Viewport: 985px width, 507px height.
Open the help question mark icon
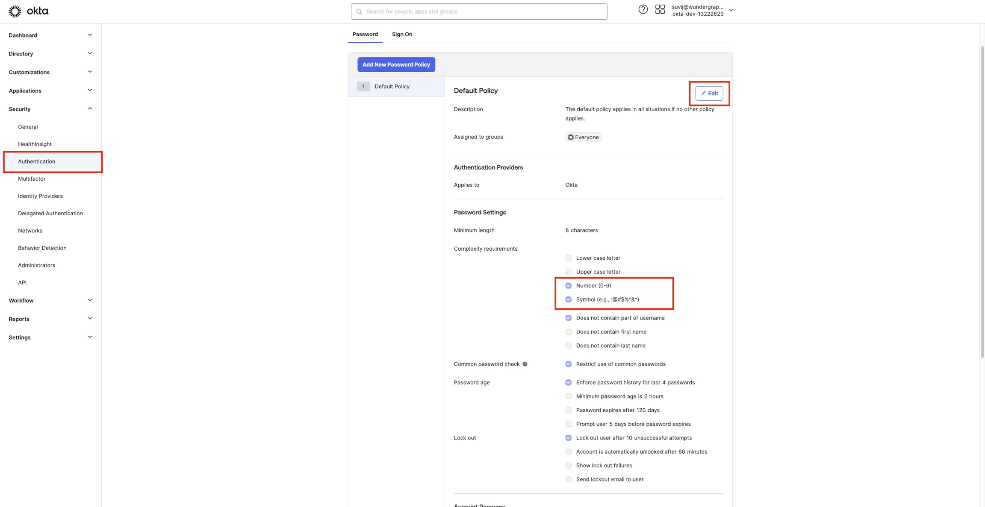[643, 9]
